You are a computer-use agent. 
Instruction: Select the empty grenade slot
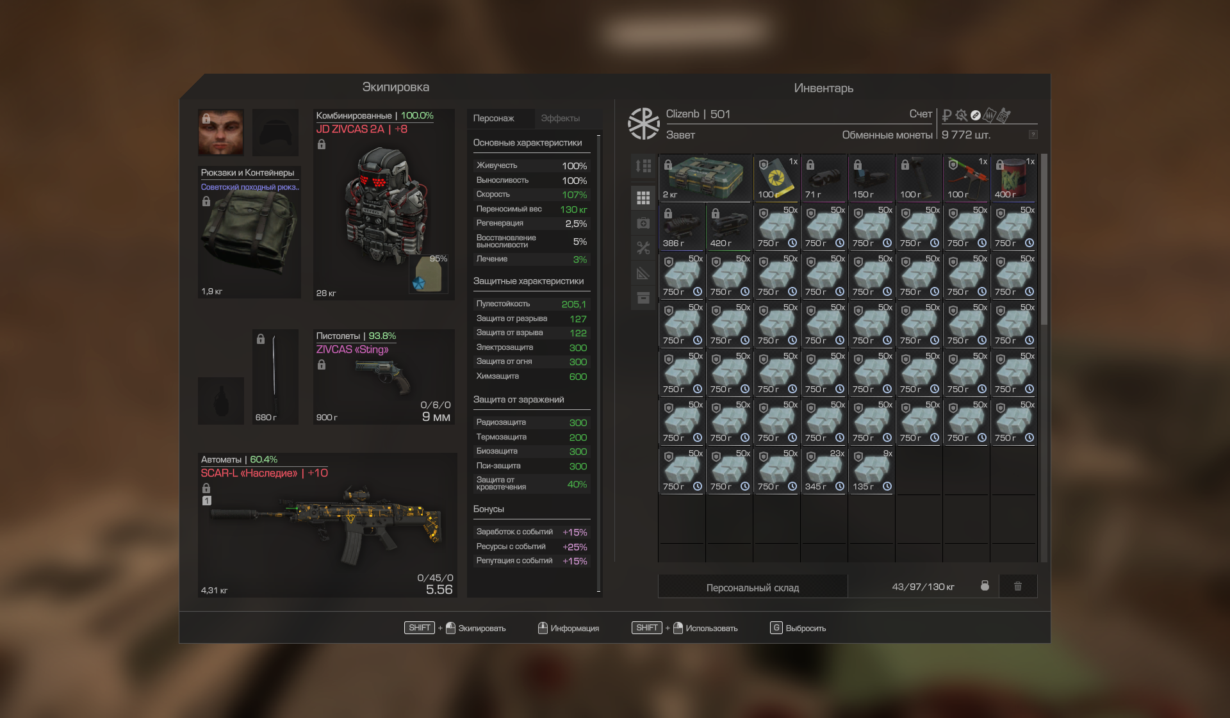[221, 400]
